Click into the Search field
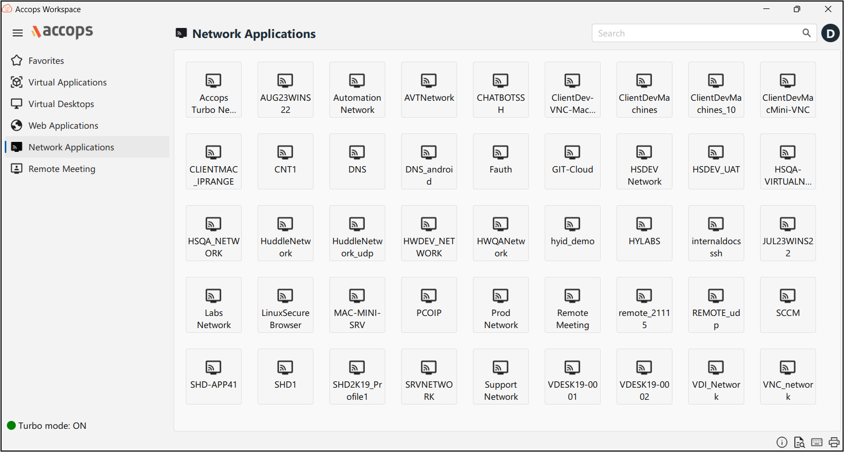 click(704, 33)
